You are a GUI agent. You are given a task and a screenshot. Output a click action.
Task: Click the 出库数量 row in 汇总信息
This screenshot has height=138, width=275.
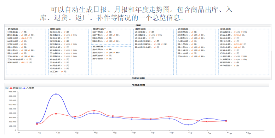(x=234, y=56)
